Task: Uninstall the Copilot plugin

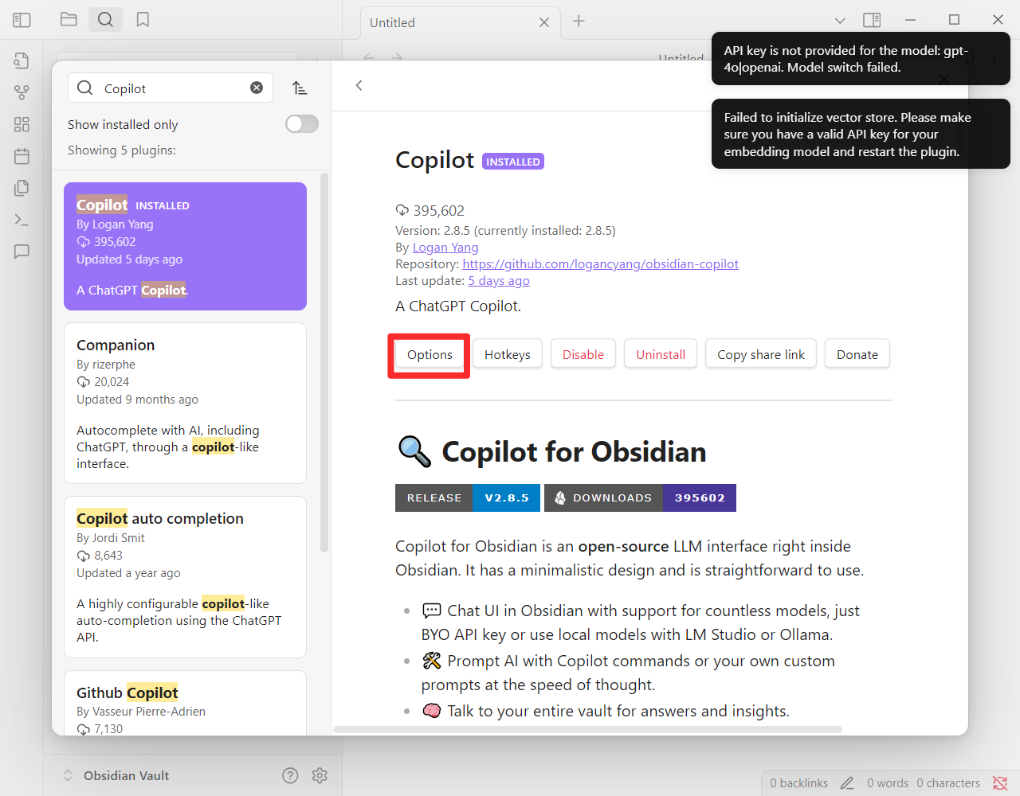Action: coord(661,354)
